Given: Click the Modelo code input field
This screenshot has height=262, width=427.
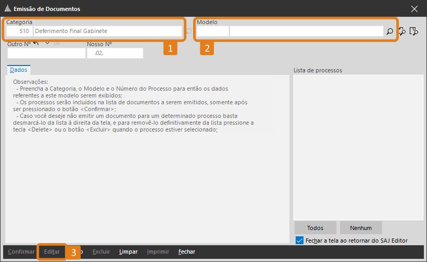Looking at the screenshot, I should (213, 31).
